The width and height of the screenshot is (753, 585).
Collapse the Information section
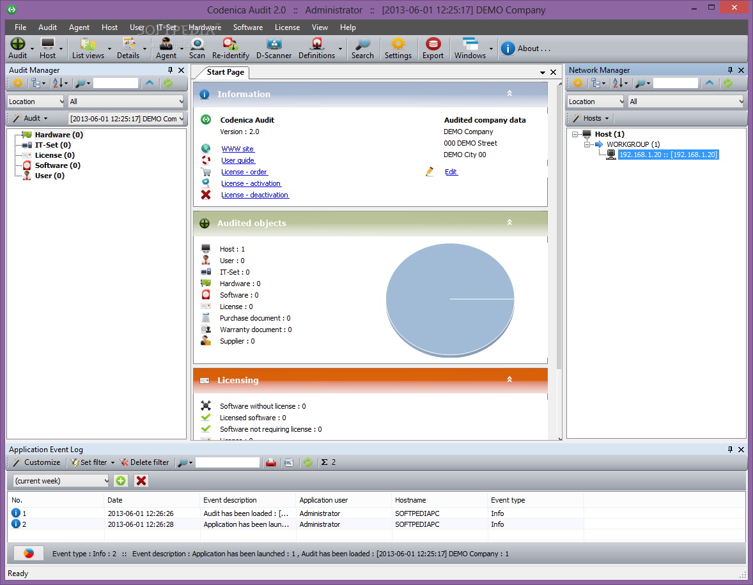[x=509, y=94]
